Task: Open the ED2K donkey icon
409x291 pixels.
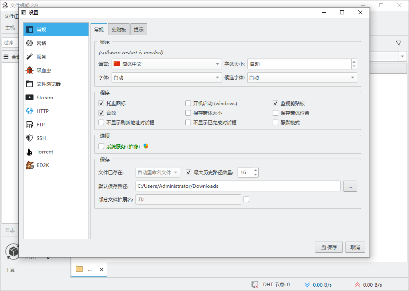Action: pos(30,165)
